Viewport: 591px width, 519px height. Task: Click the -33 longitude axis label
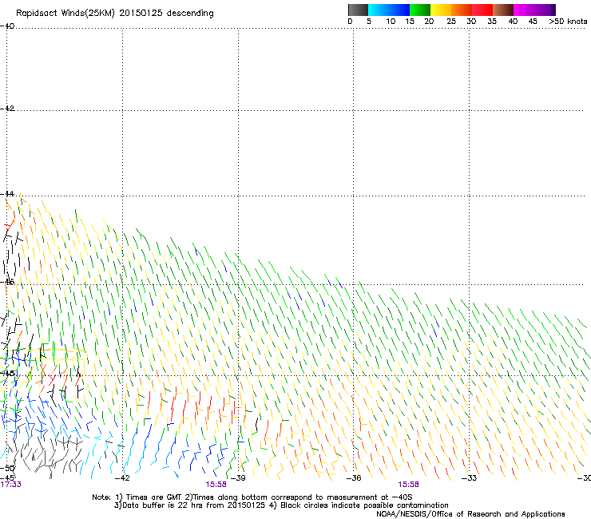pos(469,478)
